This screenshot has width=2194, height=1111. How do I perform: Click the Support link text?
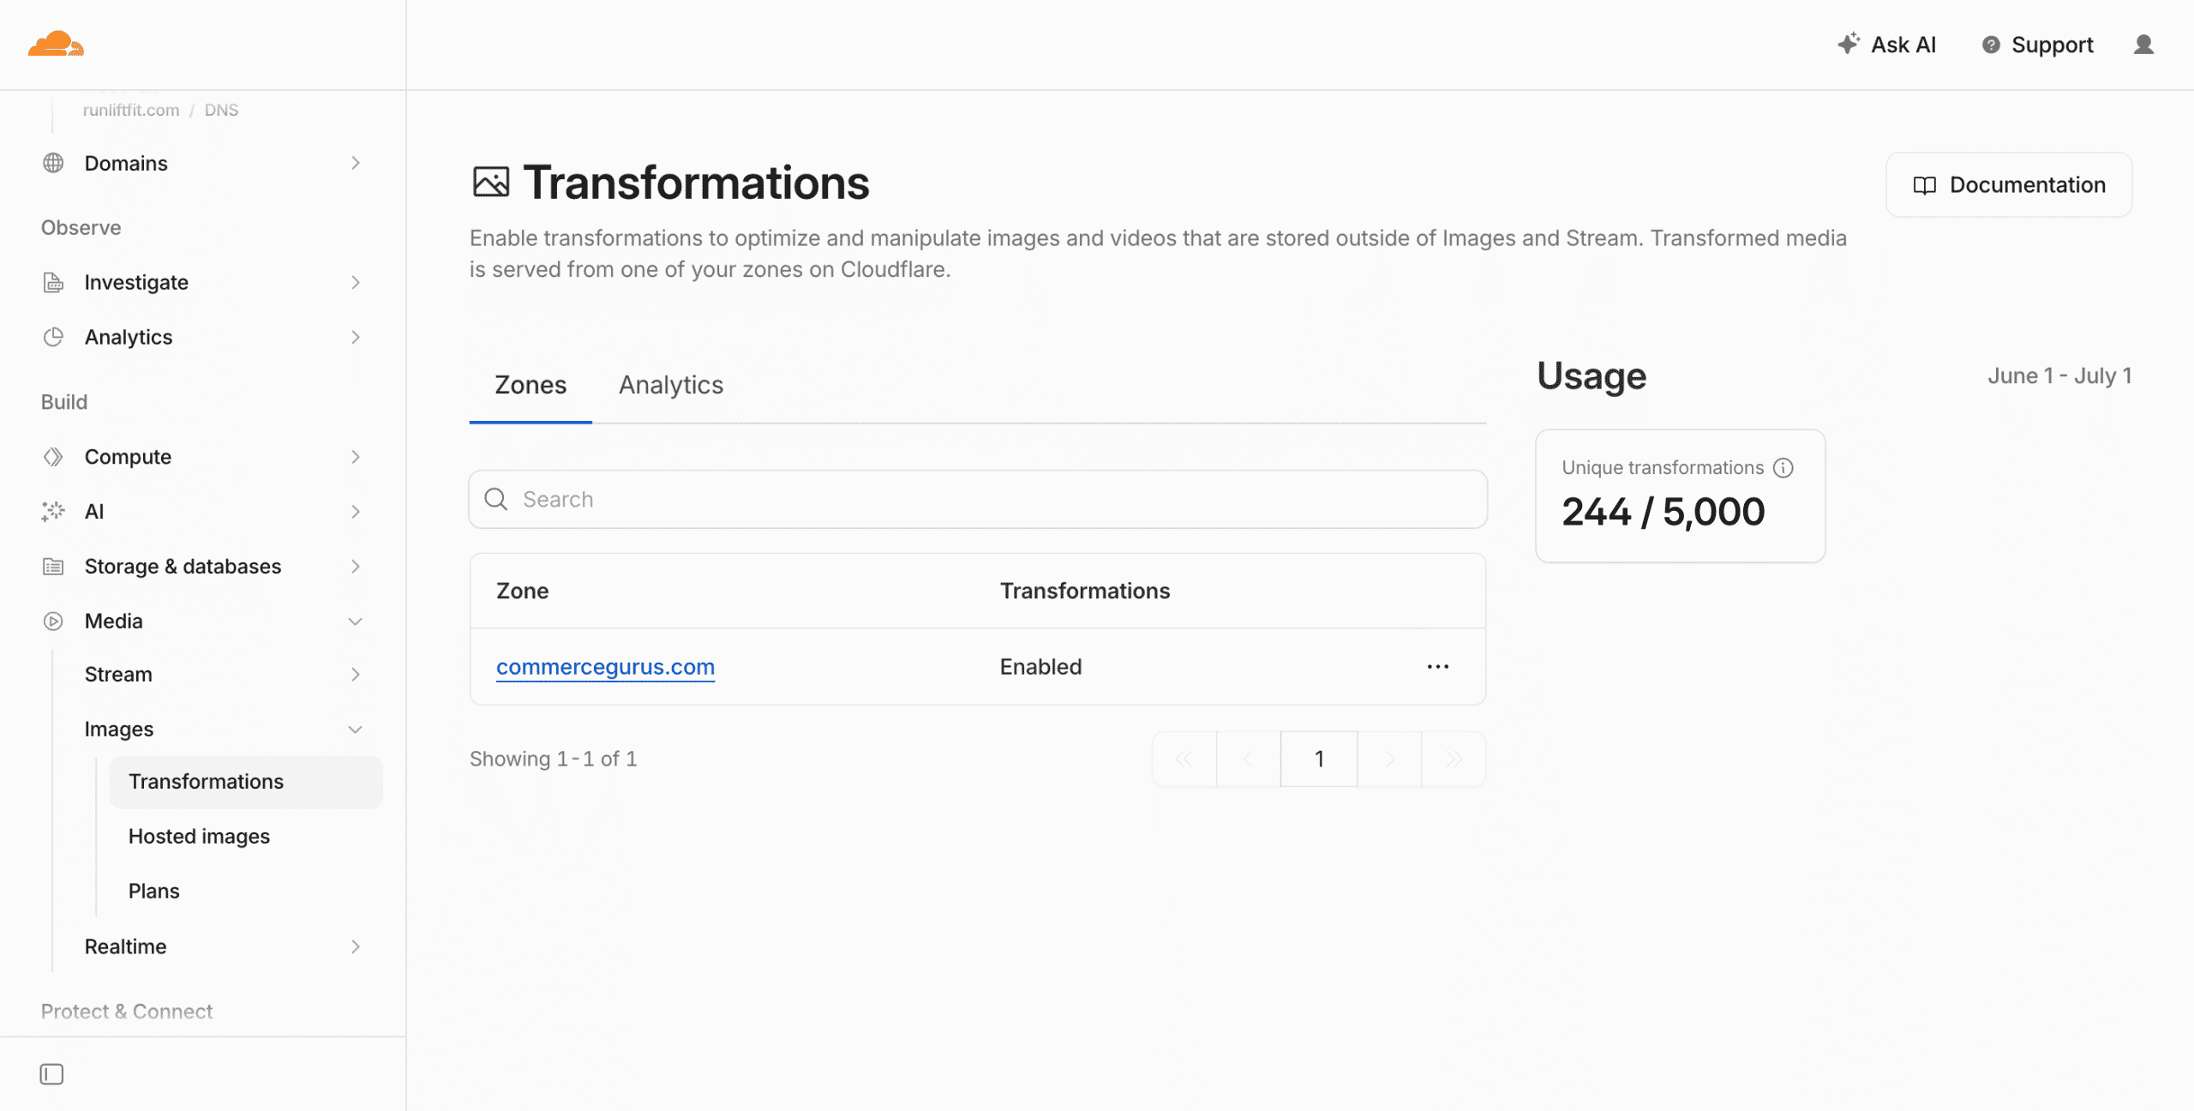(2052, 45)
